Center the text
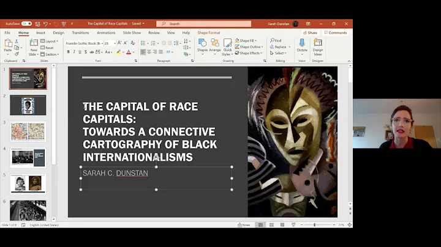This screenshot has width=441, height=247. click(x=149, y=52)
